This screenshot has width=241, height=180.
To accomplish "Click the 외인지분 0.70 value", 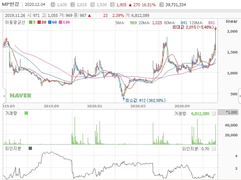I will [205, 149].
